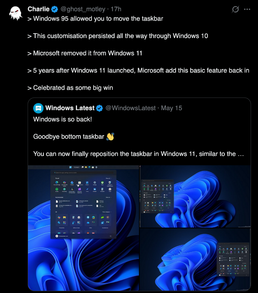Viewport: 258px width, 293px height.
Task: Click Windows Latest's verified badge
Action: pyautogui.click(x=100, y=108)
